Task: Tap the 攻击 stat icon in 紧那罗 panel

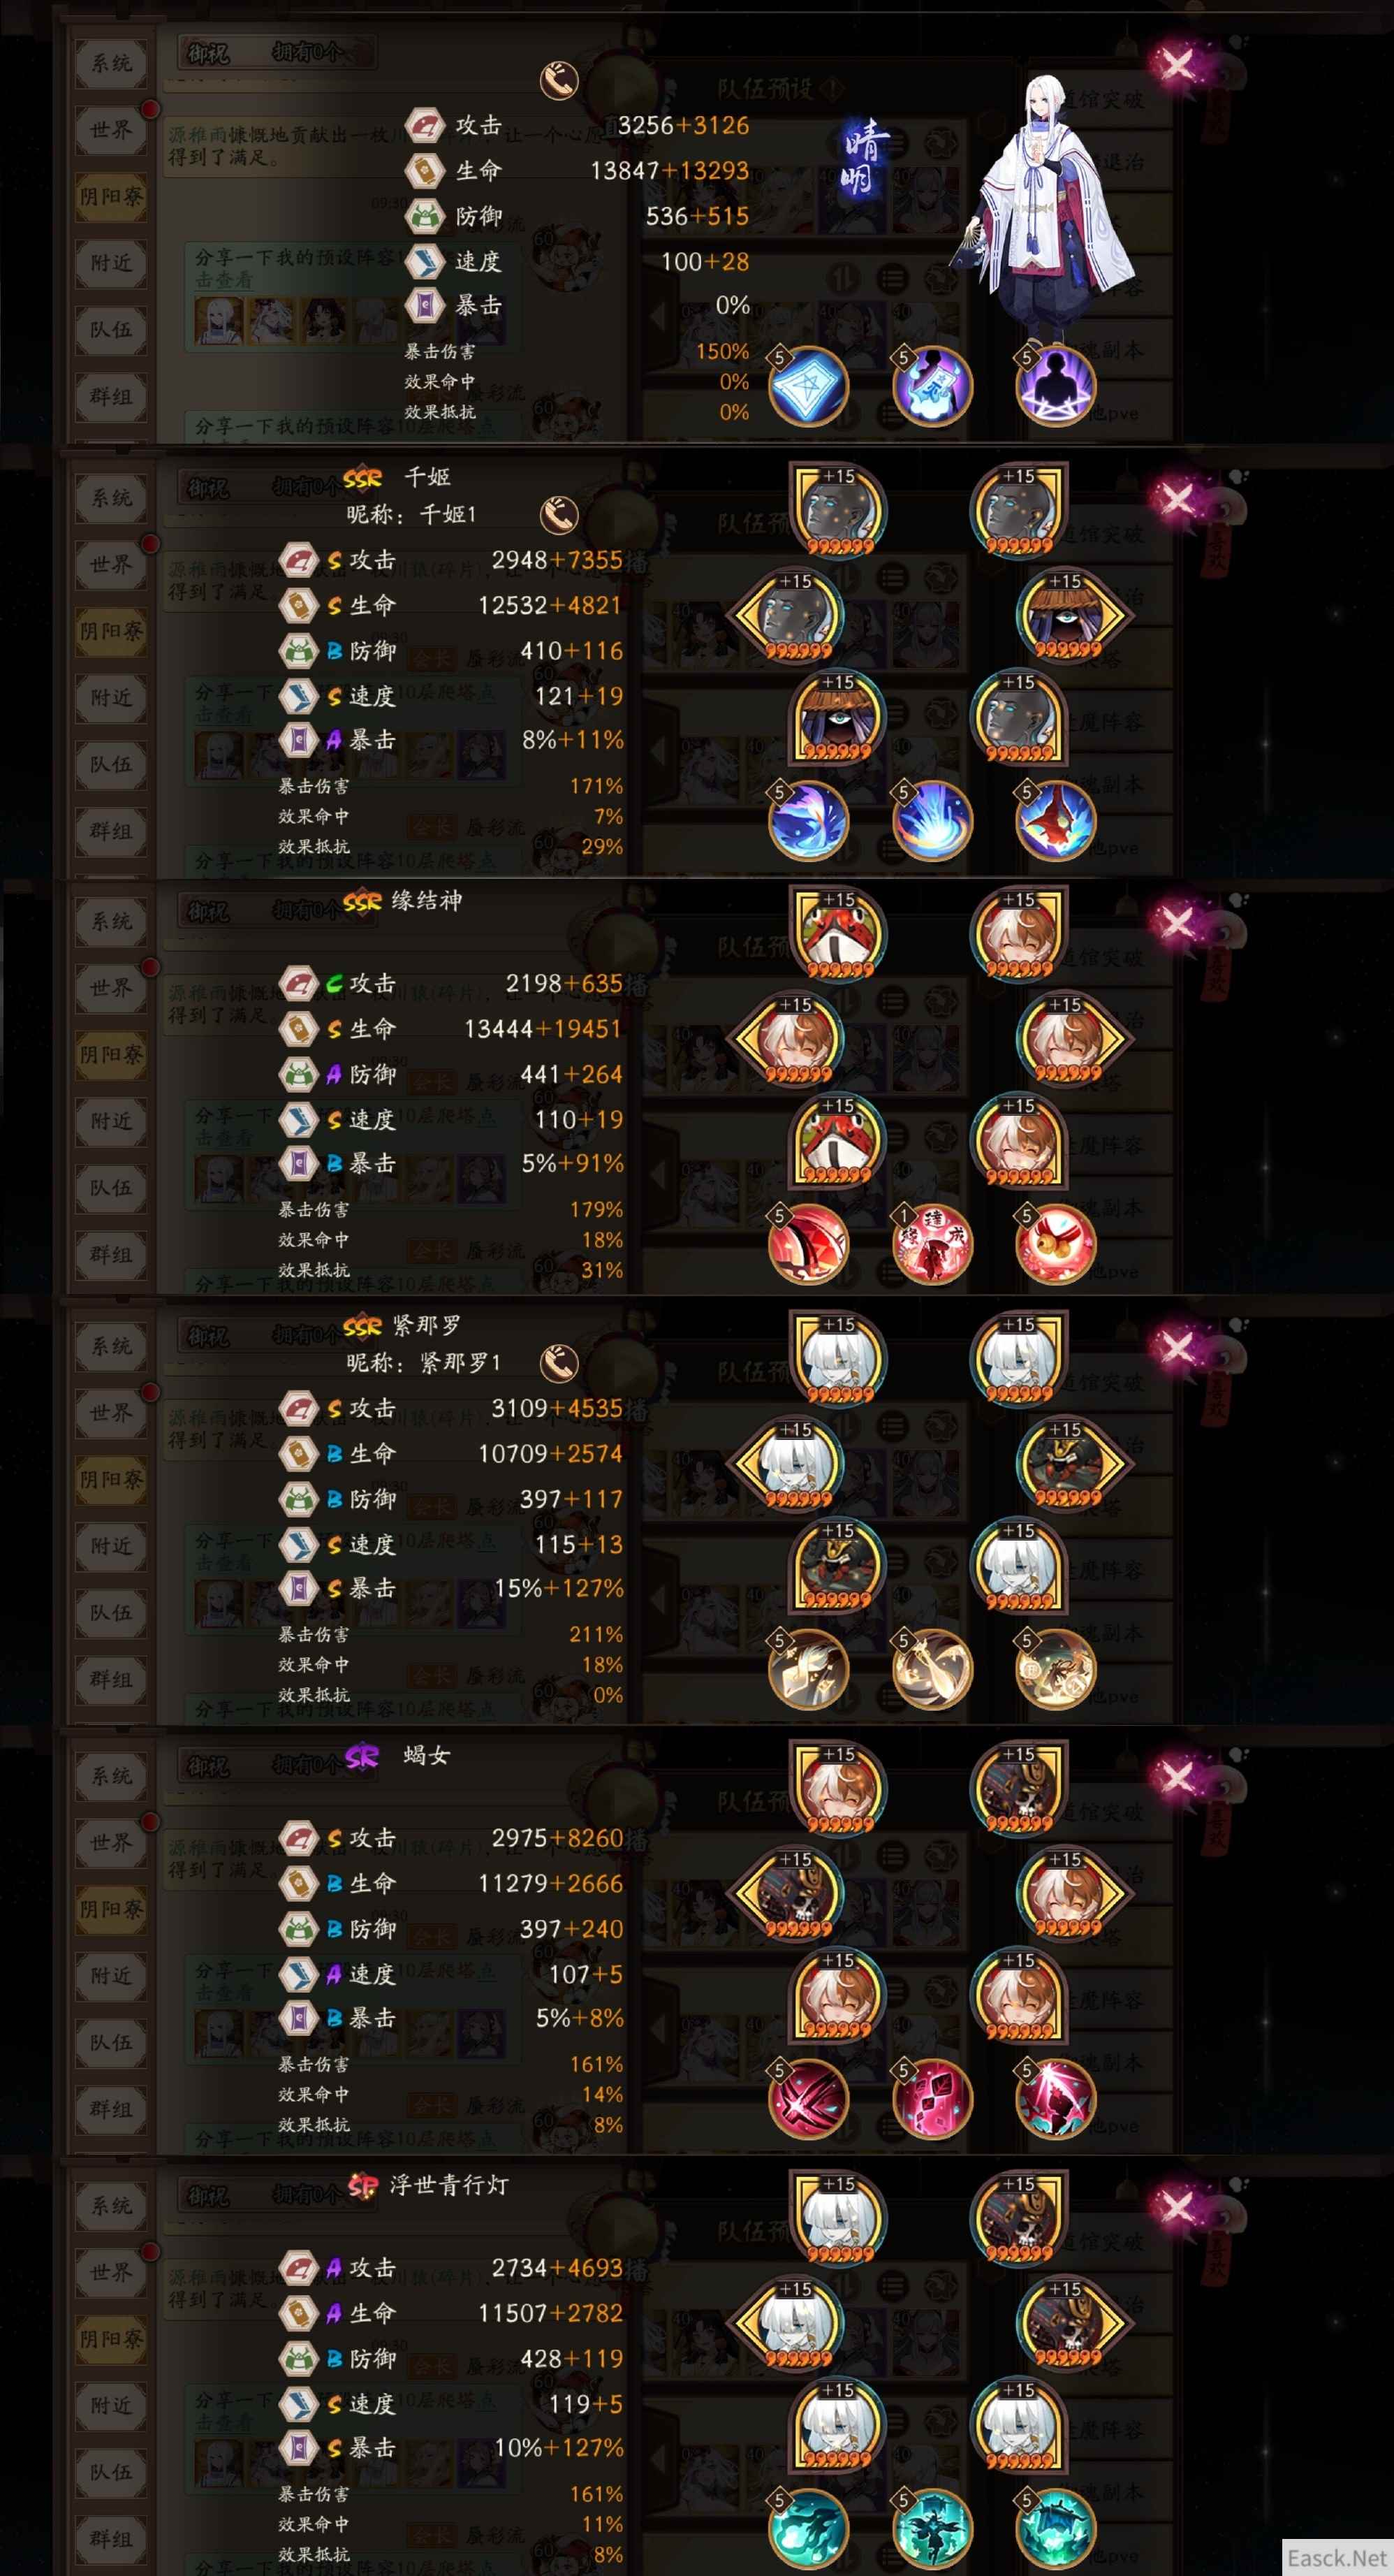Action: (298, 1409)
